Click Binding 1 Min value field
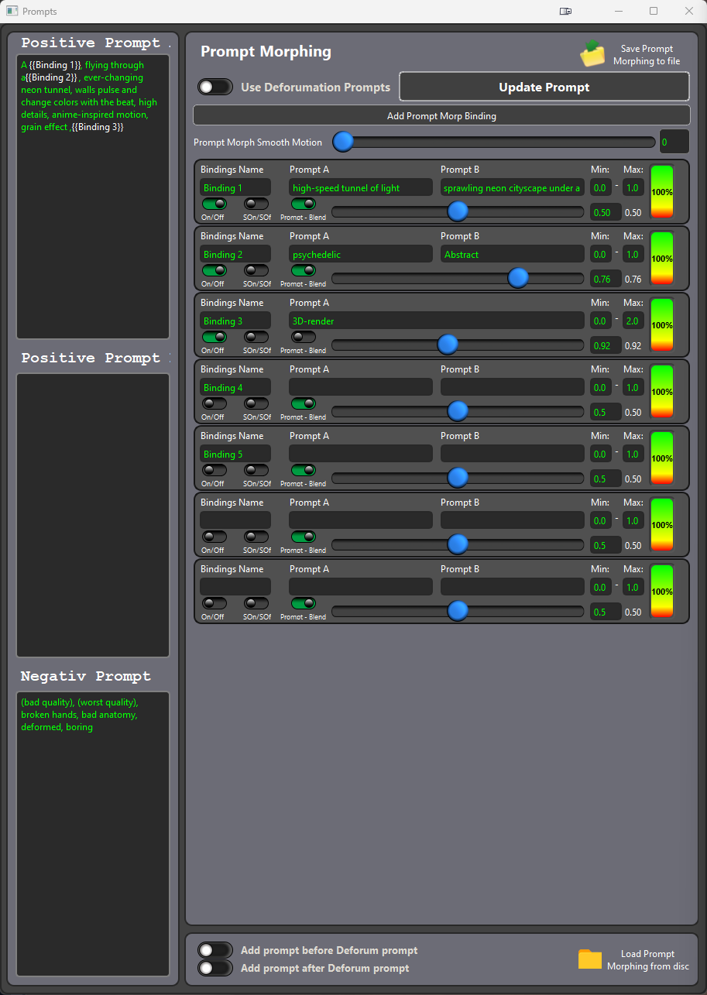This screenshot has width=707, height=995. (x=601, y=187)
